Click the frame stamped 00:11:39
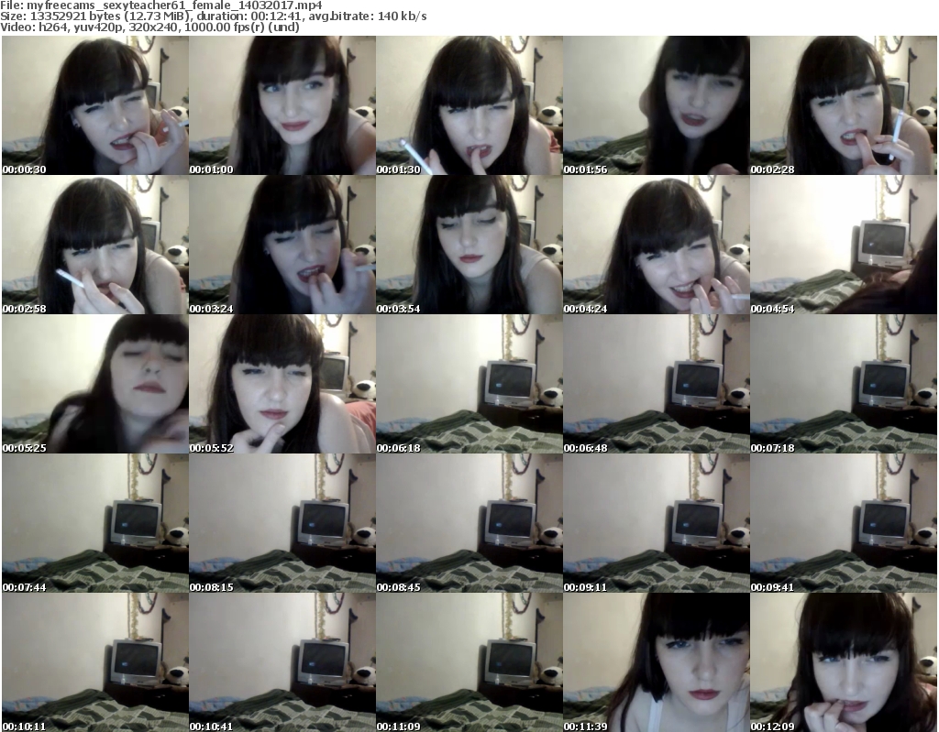The height and width of the screenshot is (732, 939). coord(657,662)
